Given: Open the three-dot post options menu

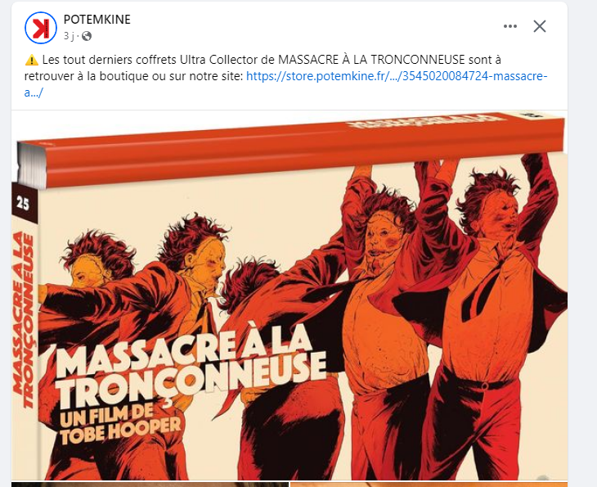Looking at the screenshot, I should [509, 26].
